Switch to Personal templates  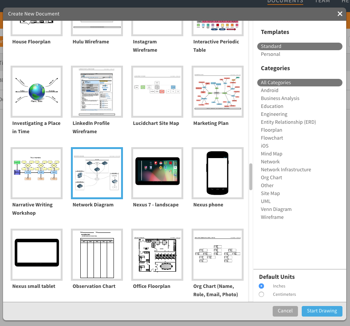270,54
